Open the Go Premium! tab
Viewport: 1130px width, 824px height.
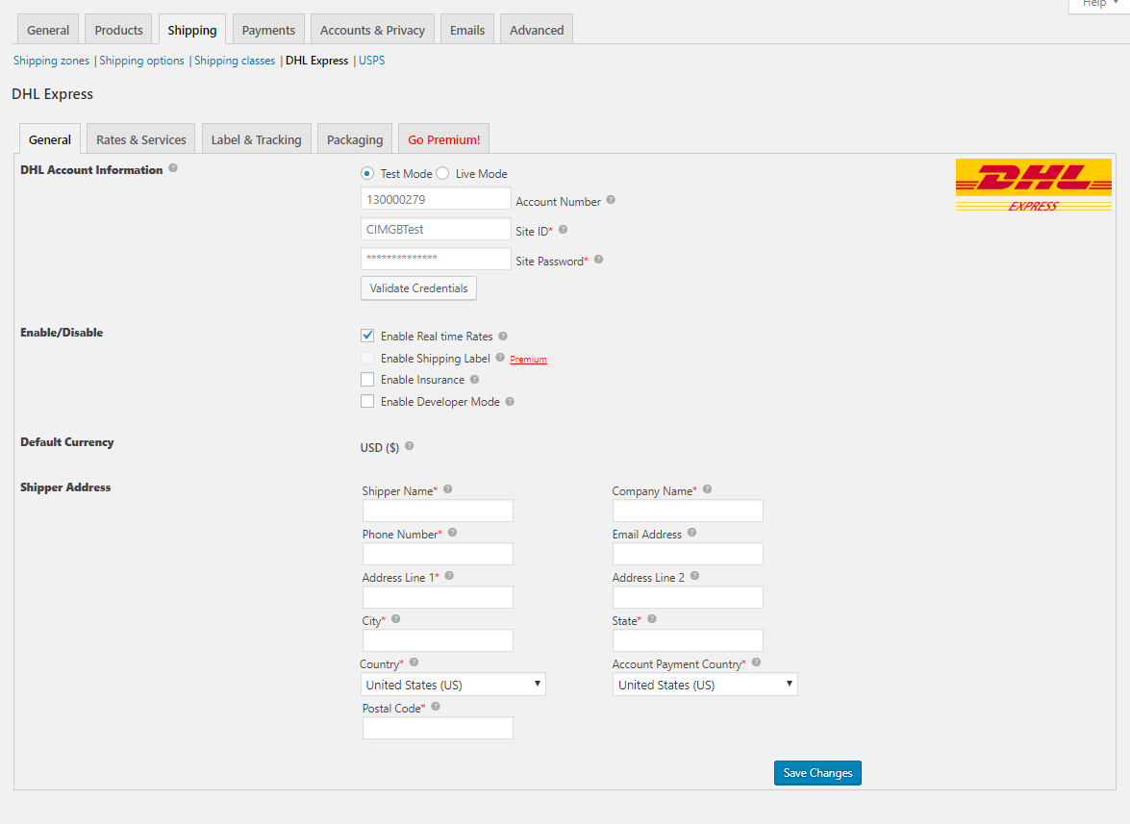coord(444,139)
